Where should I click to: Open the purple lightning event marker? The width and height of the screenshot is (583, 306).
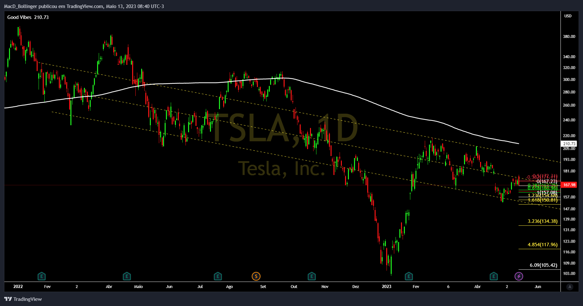pos(519,276)
